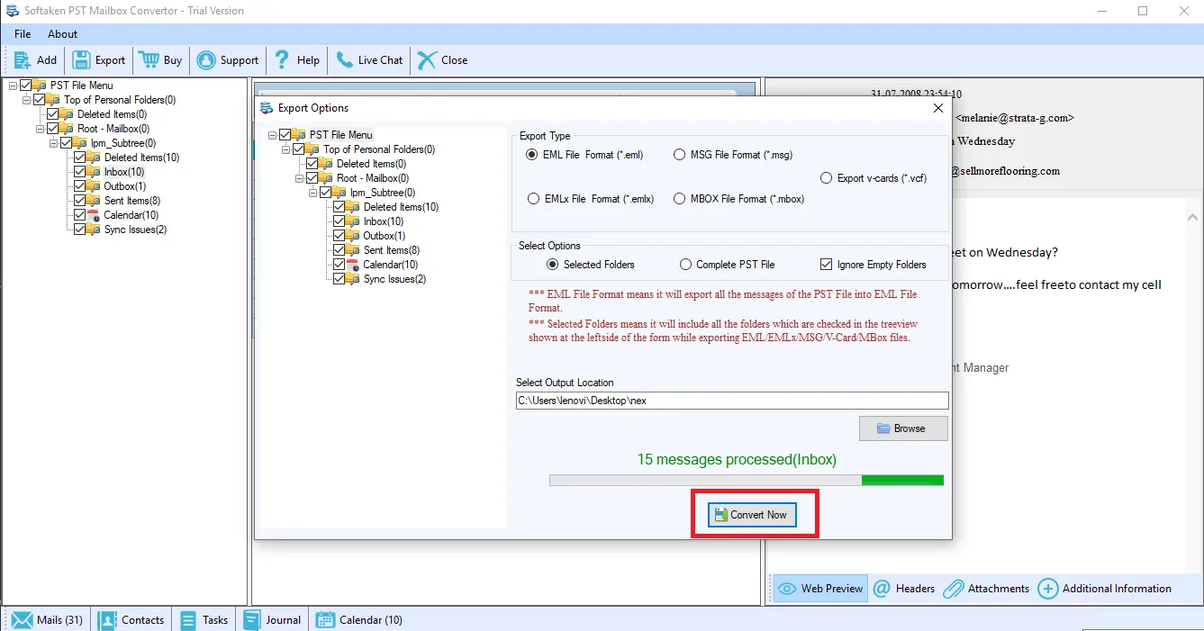
Task: Click Sent Items(8) folder icon in main tree
Action: [94, 201]
